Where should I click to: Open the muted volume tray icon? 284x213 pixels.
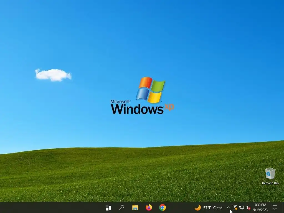coord(248,208)
